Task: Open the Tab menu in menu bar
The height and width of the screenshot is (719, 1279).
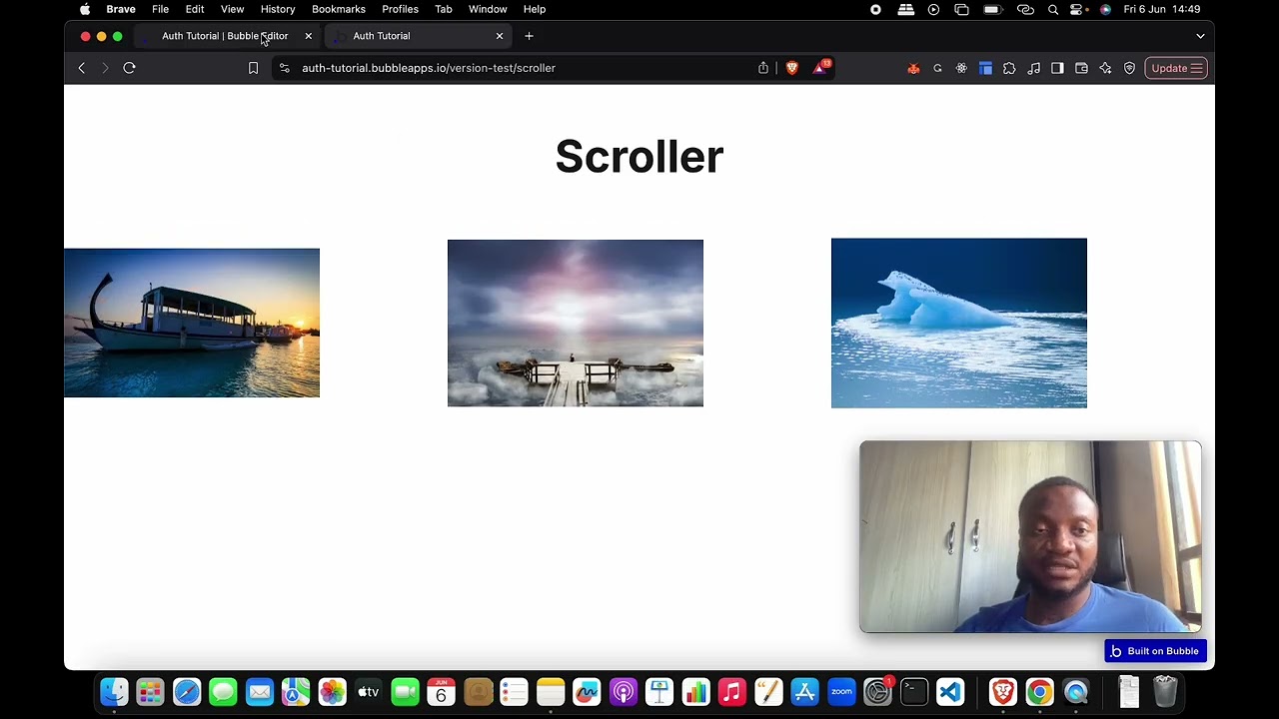Action: pyautogui.click(x=444, y=9)
